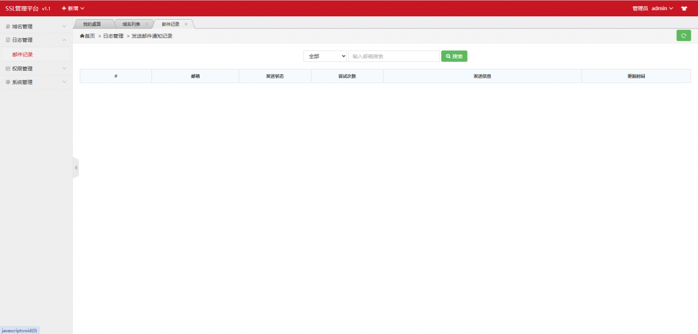Click the green refresh icon button

pos(683,35)
